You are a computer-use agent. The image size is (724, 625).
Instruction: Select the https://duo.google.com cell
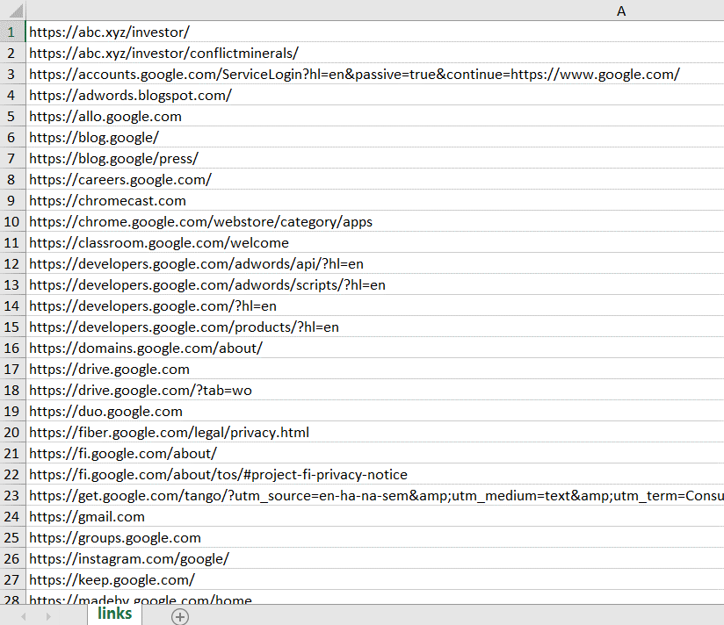[375, 411]
